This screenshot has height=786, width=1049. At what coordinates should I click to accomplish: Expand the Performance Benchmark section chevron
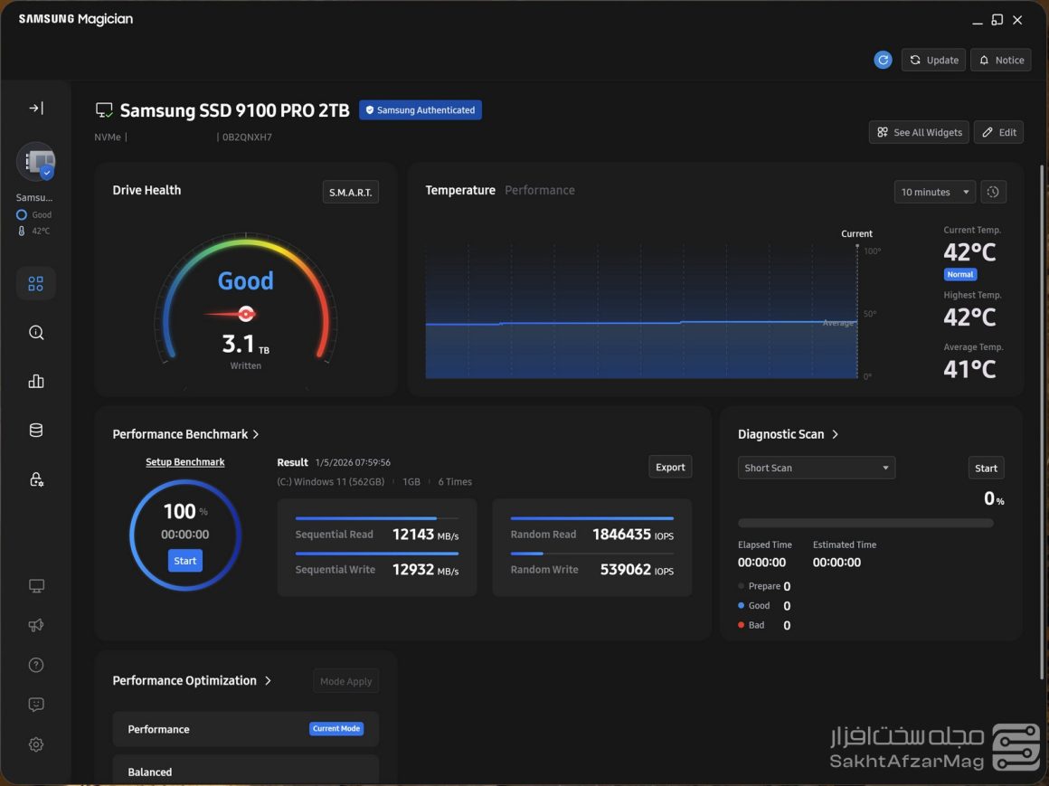[256, 434]
